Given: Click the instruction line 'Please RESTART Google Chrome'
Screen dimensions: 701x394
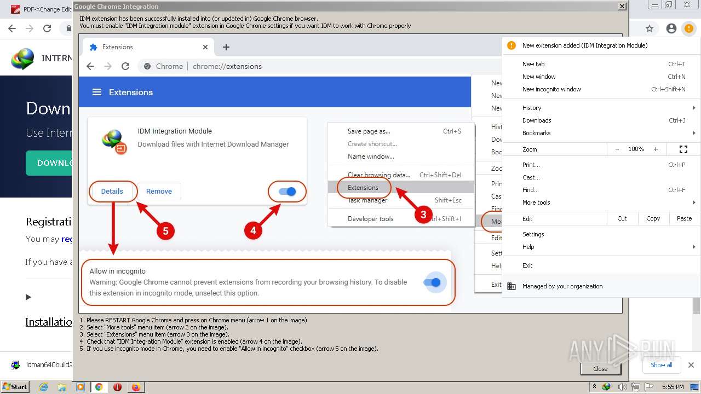Looking at the screenshot, I should [x=193, y=320].
